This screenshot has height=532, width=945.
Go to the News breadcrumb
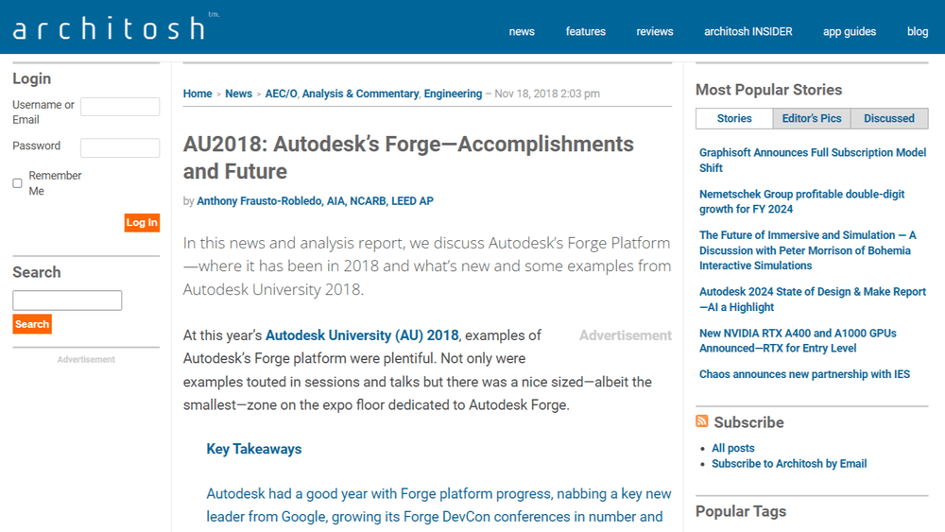(239, 94)
